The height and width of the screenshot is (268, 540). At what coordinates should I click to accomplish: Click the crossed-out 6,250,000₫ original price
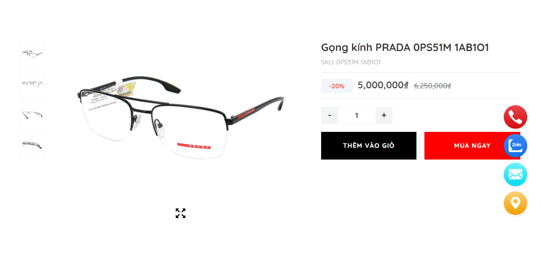point(432,86)
